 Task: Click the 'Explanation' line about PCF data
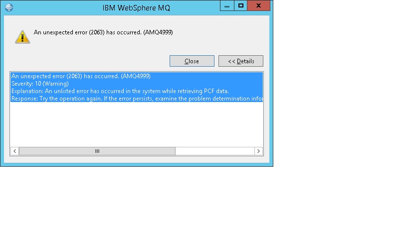pyautogui.click(x=120, y=91)
